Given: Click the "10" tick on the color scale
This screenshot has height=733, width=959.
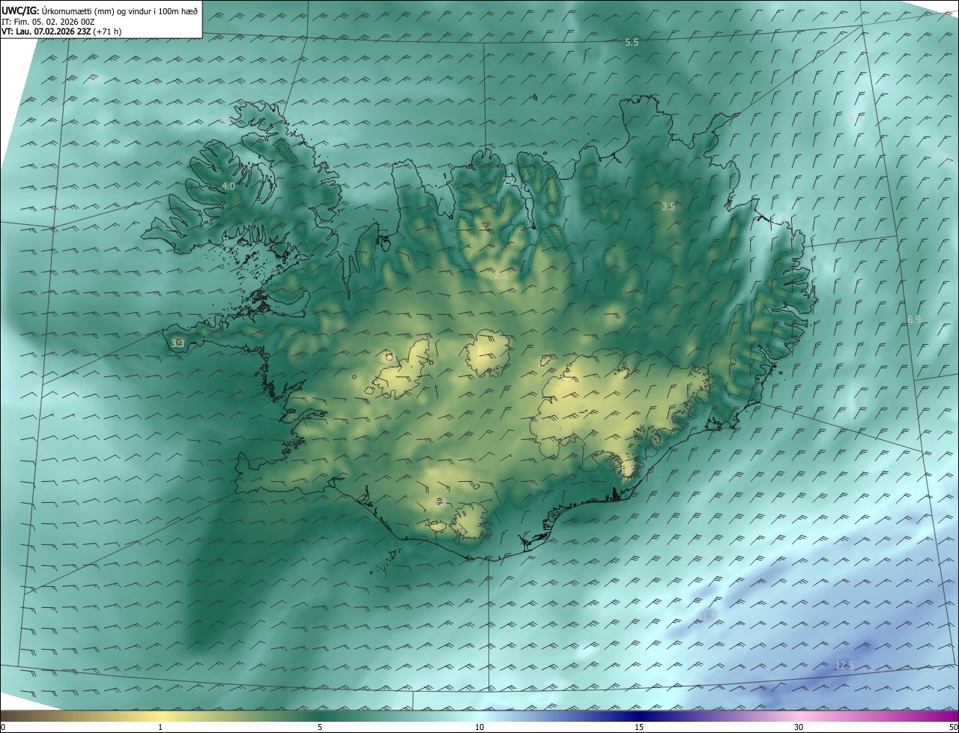Looking at the screenshot, I should pos(479,727).
